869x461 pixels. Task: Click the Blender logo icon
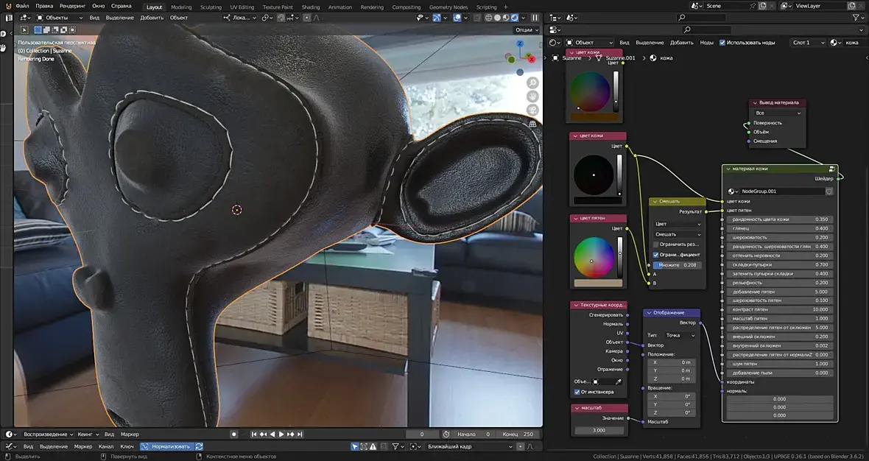[x=7, y=6]
